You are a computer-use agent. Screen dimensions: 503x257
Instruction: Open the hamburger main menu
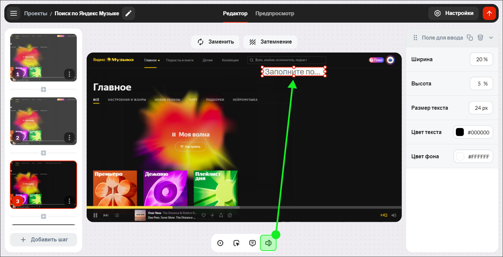13,13
